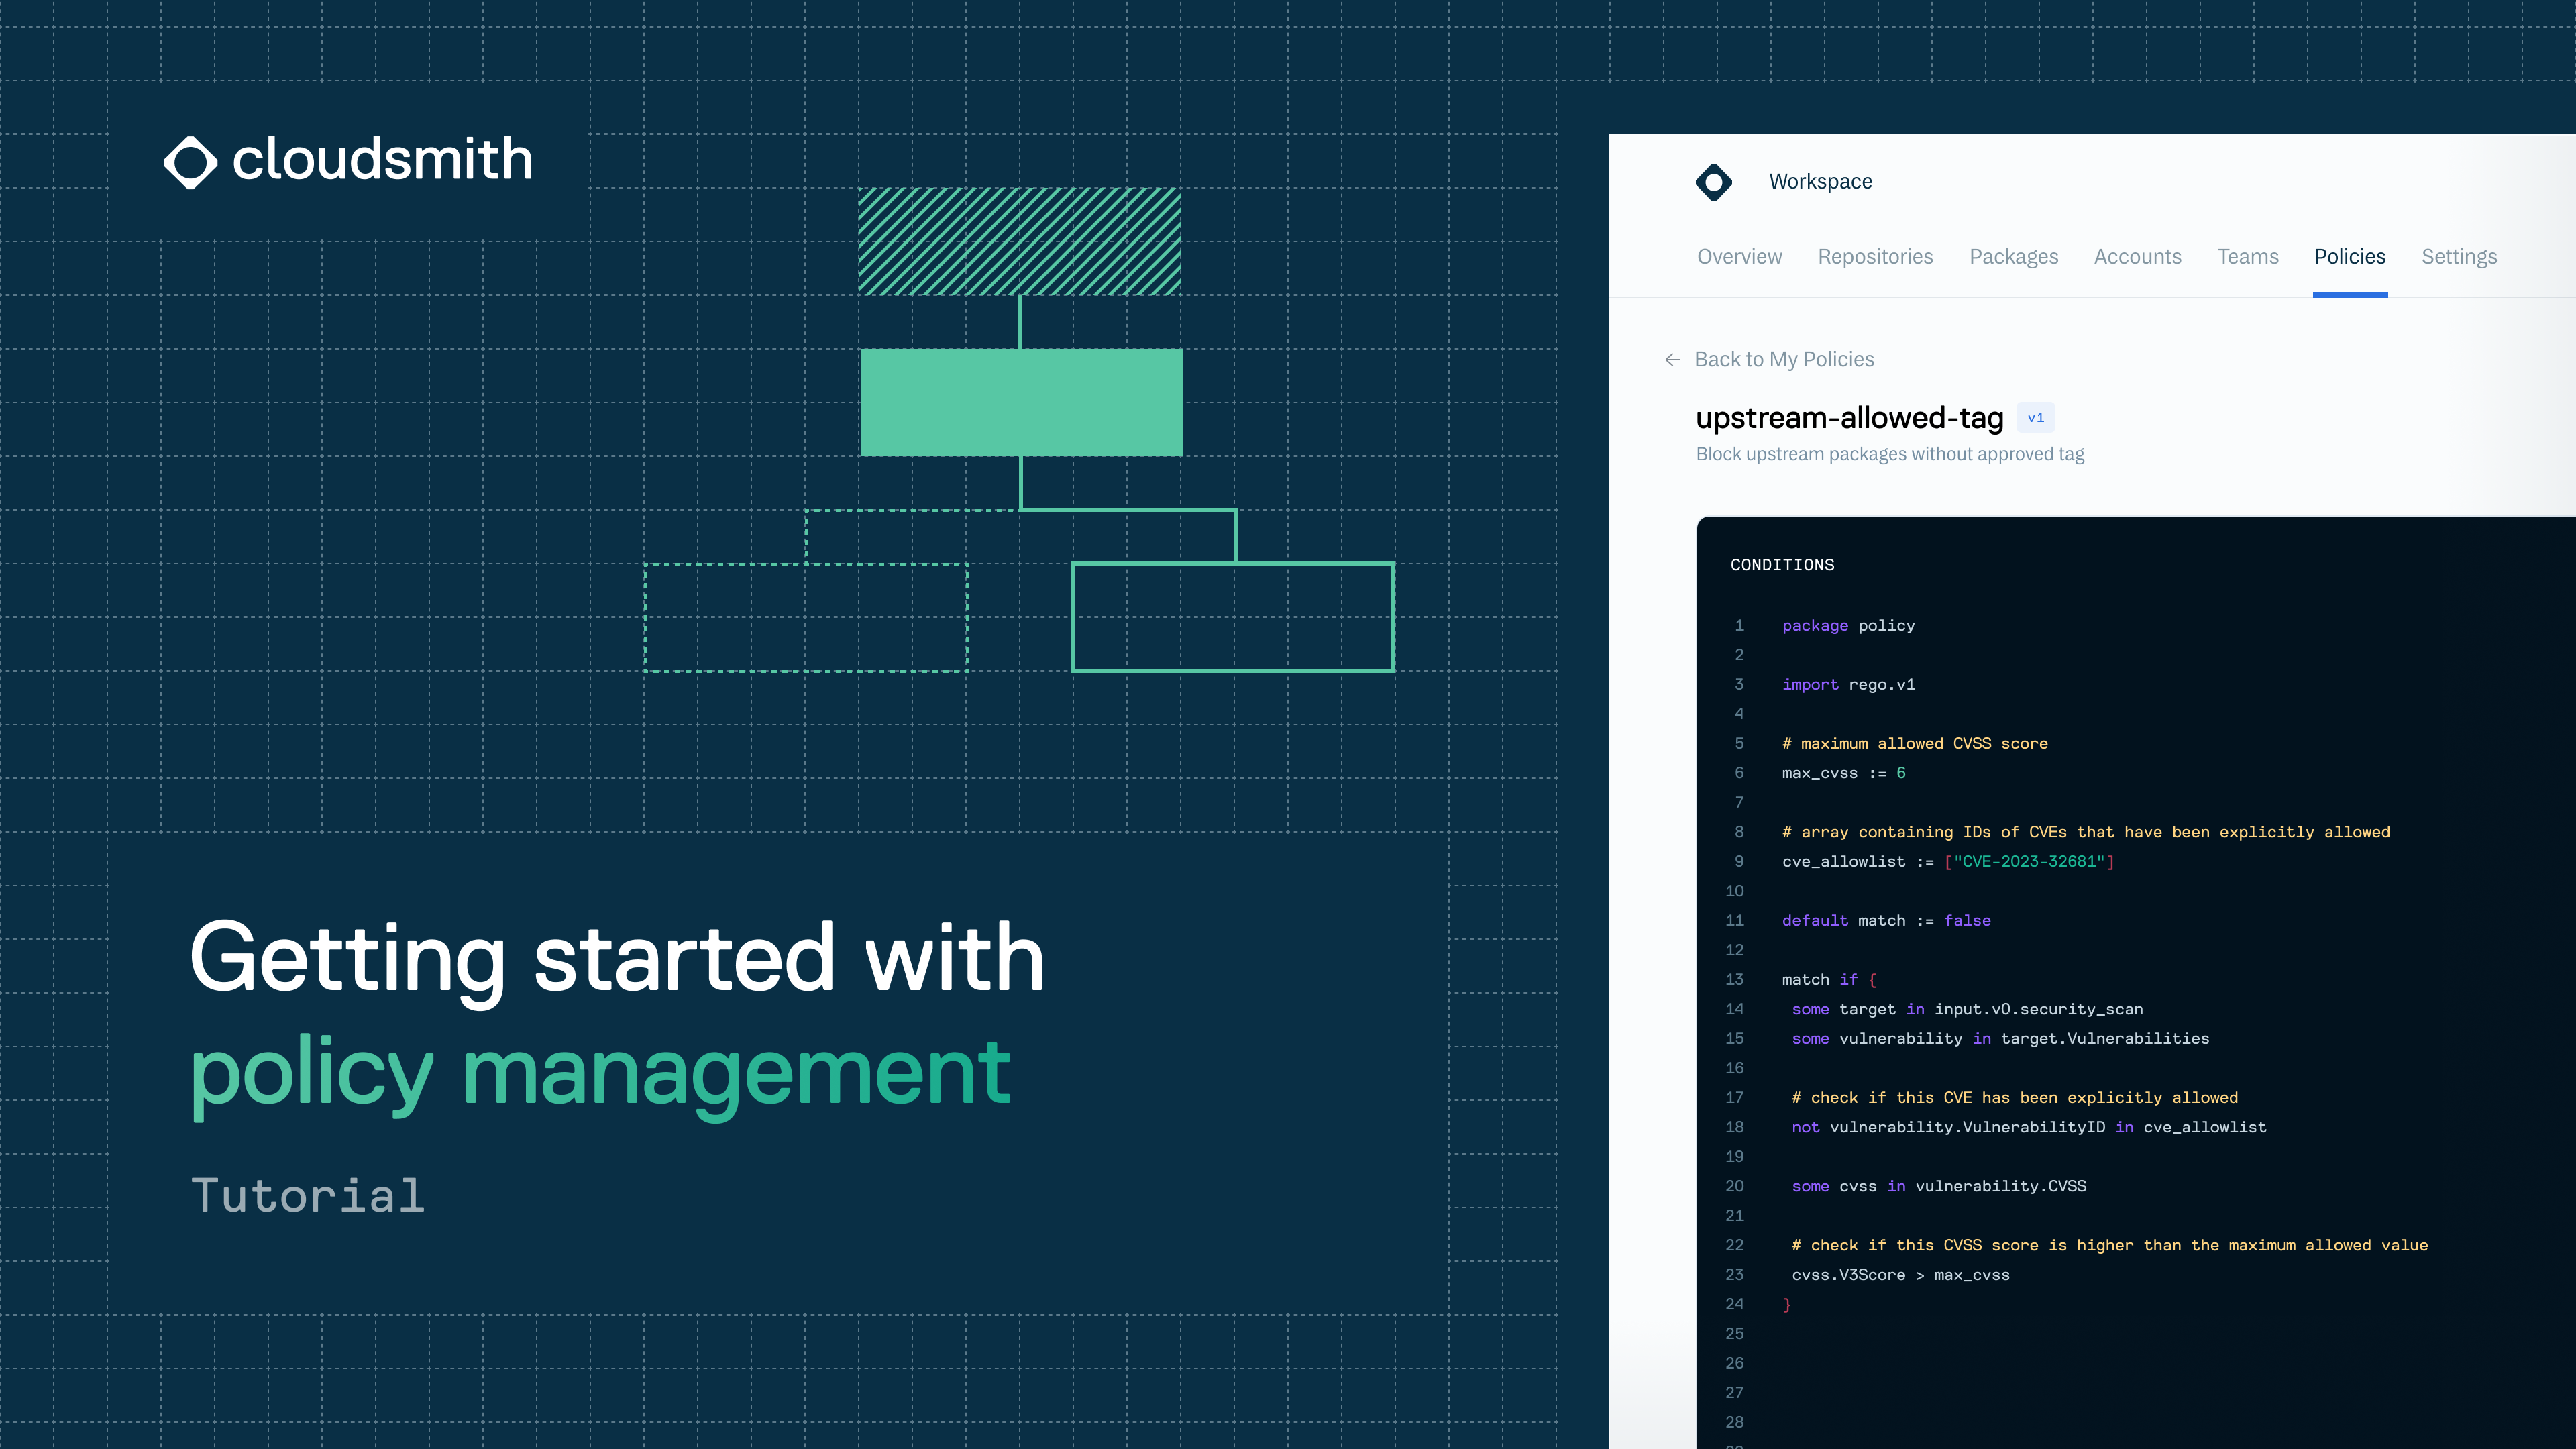Click the upstream-allowed-tag policy title
2576x1449 pixels.
[x=1849, y=418]
